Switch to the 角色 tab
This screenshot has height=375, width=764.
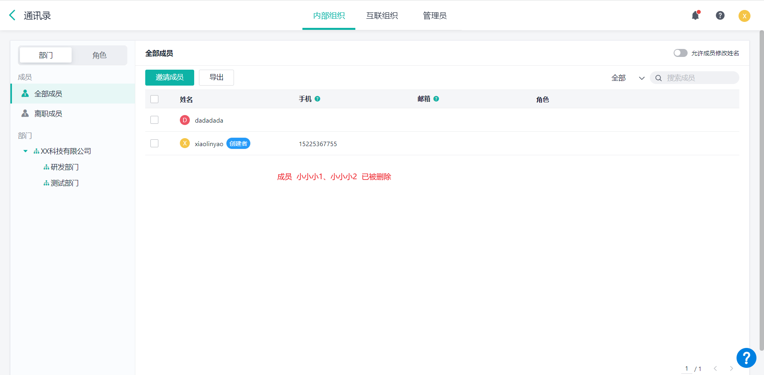click(99, 55)
